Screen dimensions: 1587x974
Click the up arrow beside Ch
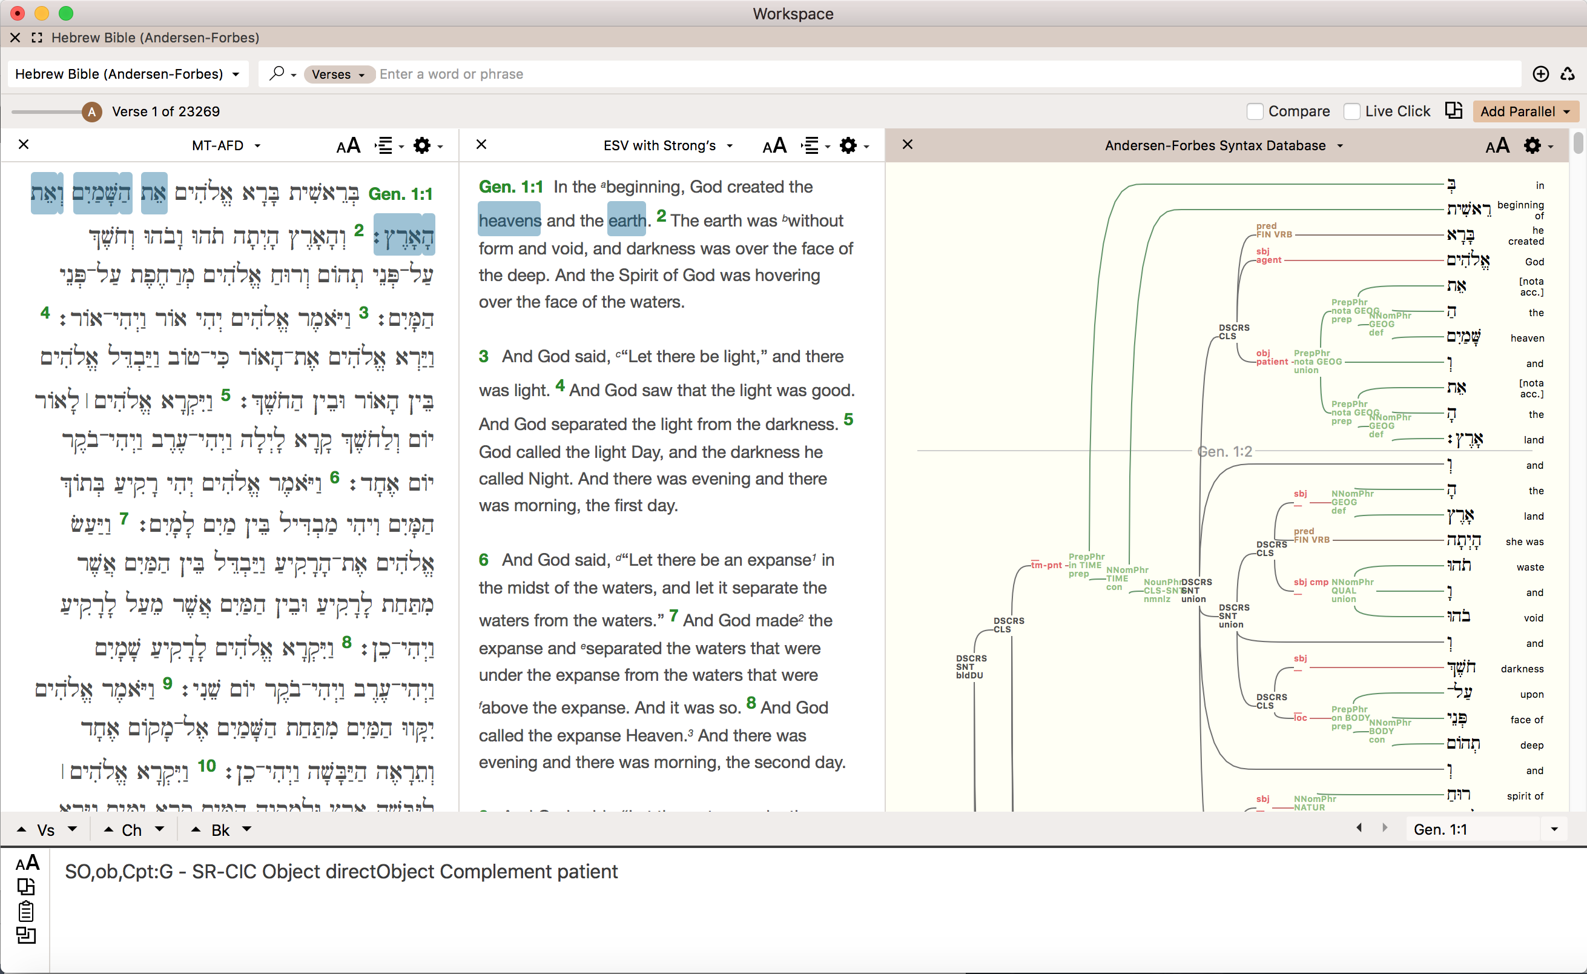(108, 830)
